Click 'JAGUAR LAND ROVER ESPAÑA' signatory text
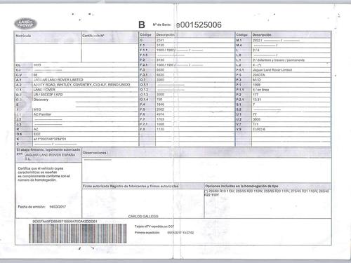Screen dimensions: 351x263 (50, 155)
